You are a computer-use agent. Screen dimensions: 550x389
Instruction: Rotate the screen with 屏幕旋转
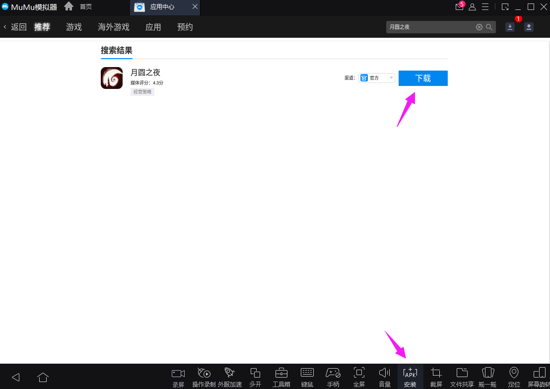click(539, 377)
